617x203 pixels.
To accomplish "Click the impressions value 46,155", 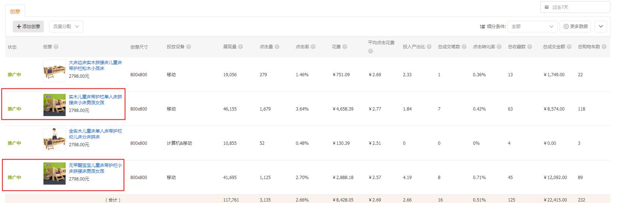I will point(230,109).
